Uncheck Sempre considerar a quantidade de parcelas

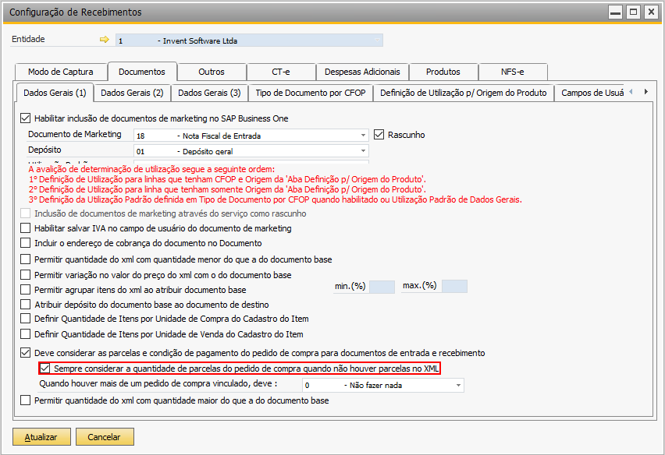pos(45,369)
